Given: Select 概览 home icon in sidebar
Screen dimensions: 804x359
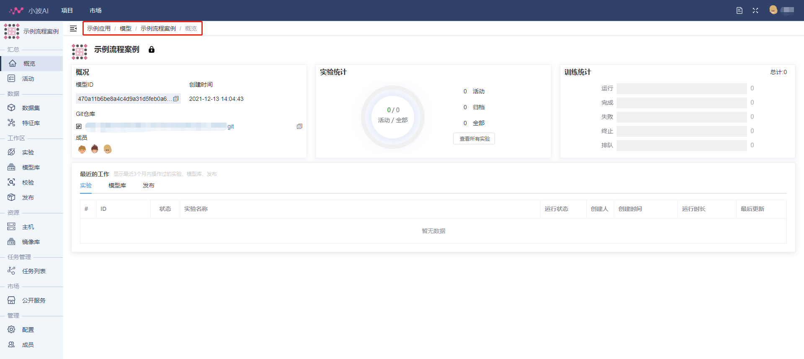Looking at the screenshot, I should 13,63.
